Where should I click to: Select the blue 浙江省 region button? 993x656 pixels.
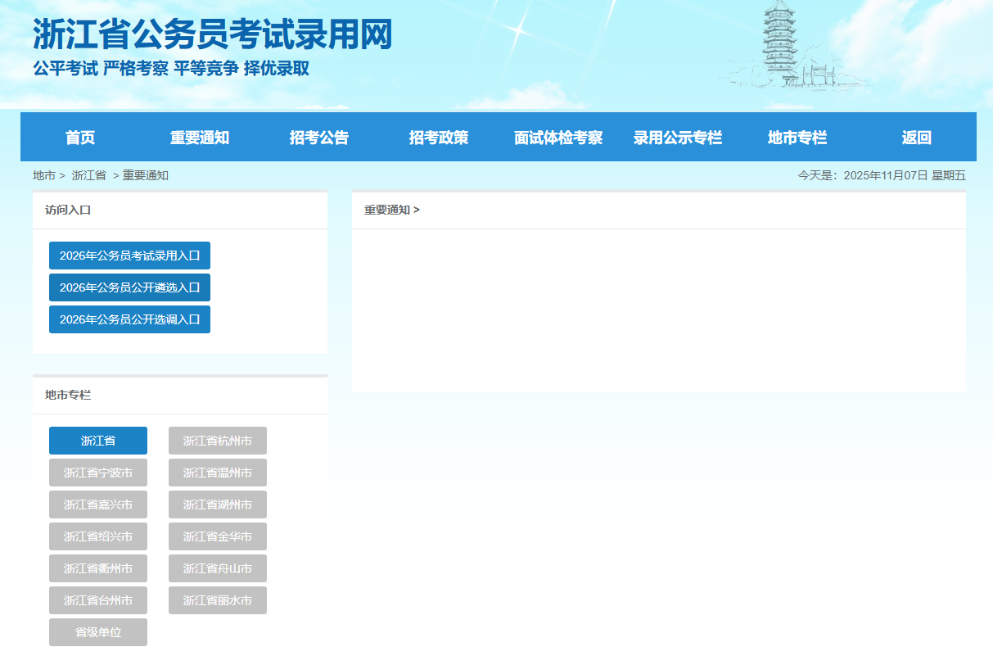(98, 441)
